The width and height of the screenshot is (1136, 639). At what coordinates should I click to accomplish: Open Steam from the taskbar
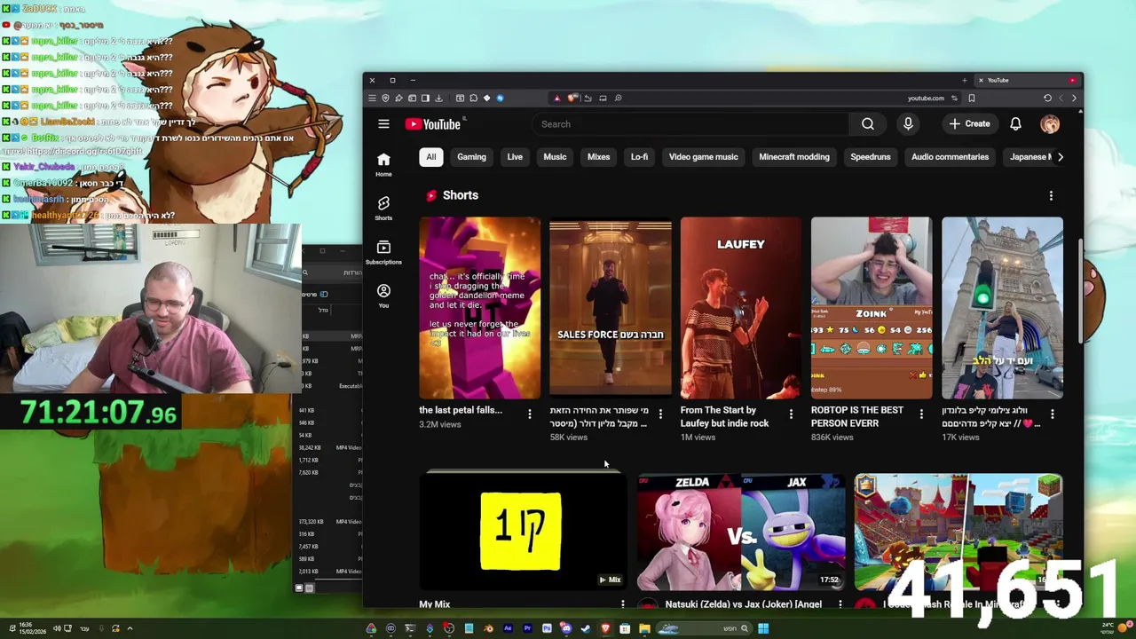click(586, 628)
